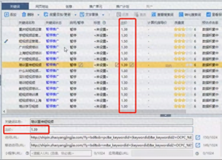Click the pencil icon beside 短视频运营需... row
222x160 pixels.
tap(6, 41)
